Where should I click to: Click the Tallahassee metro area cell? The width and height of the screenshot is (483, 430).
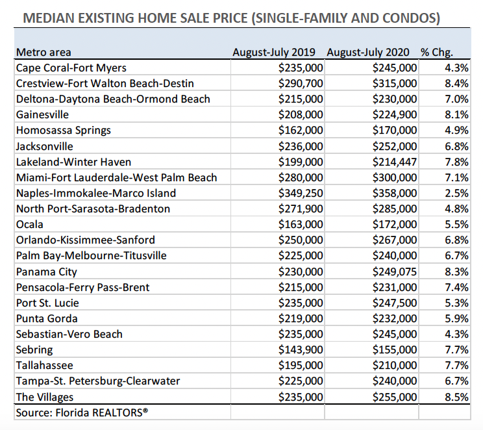click(x=45, y=365)
